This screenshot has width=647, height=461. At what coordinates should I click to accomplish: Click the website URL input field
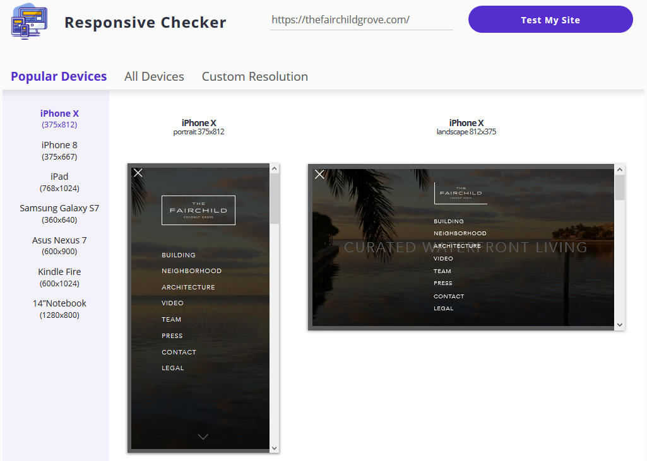(x=361, y=19)
